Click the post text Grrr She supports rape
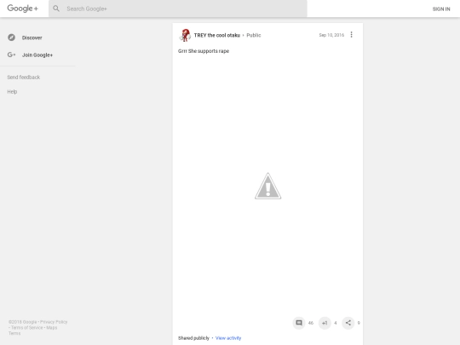This screenshot has width=460, height=345. click(204, 51)
